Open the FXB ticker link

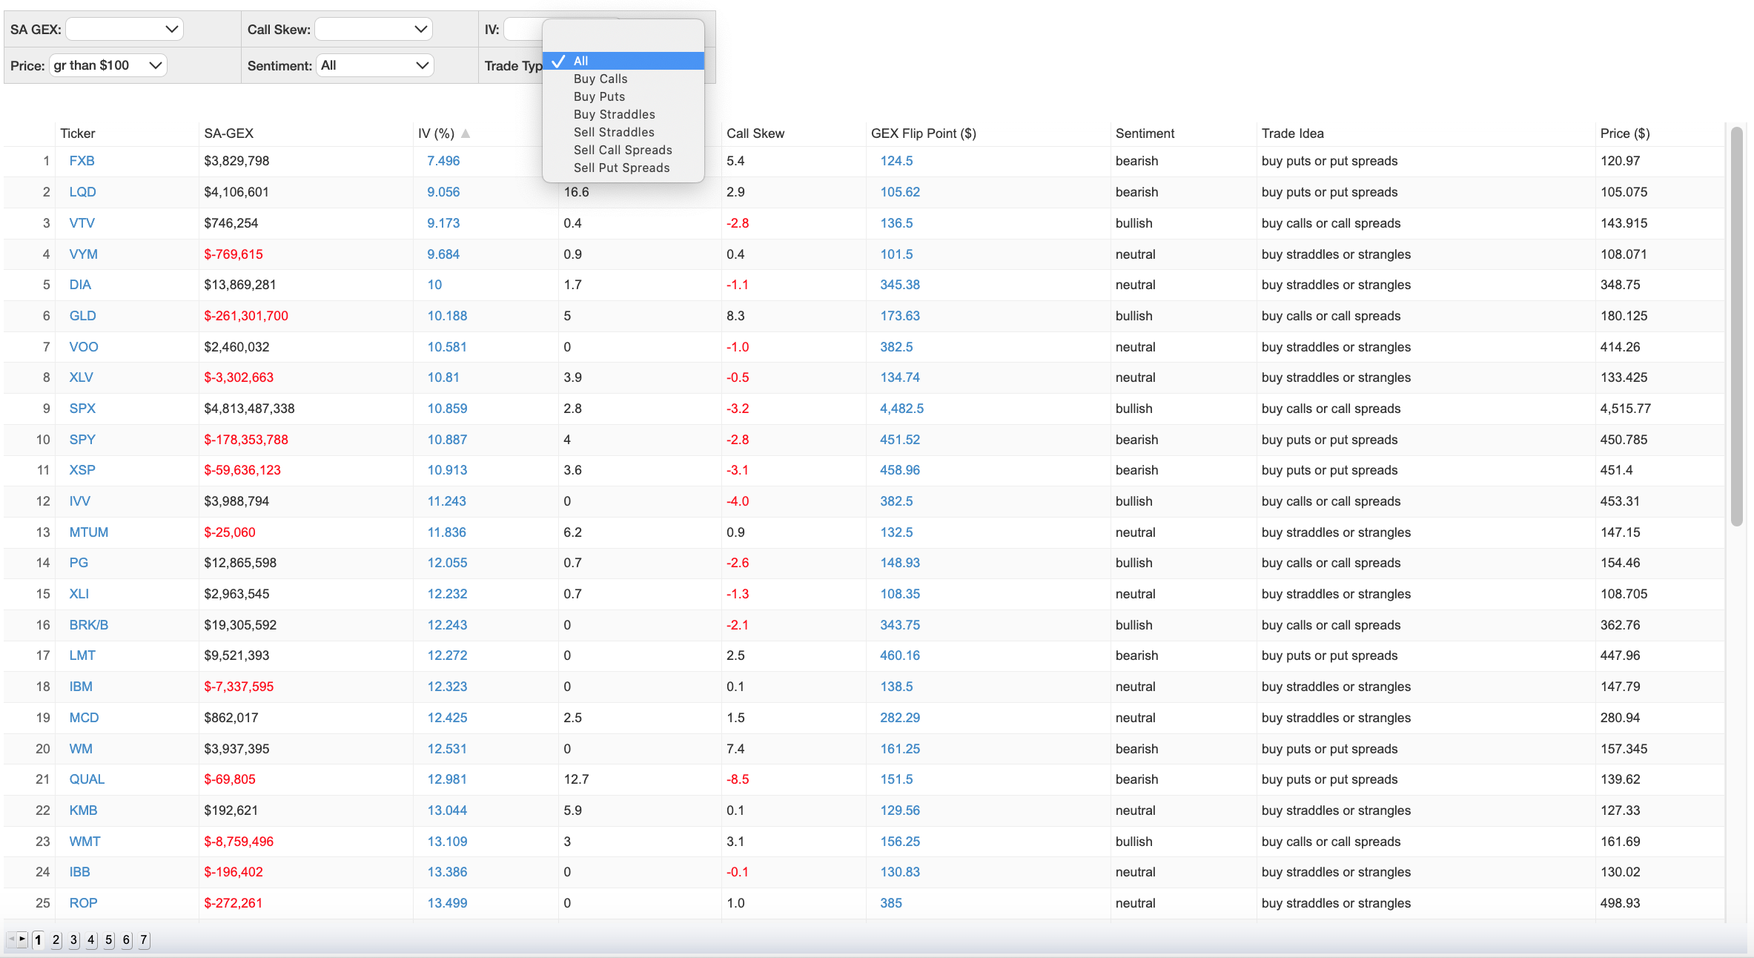pyautogui.click(x=82, y=161)
